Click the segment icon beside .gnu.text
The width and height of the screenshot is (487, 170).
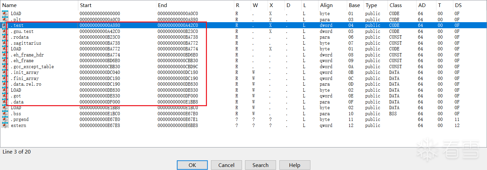[x=5, y=31]
